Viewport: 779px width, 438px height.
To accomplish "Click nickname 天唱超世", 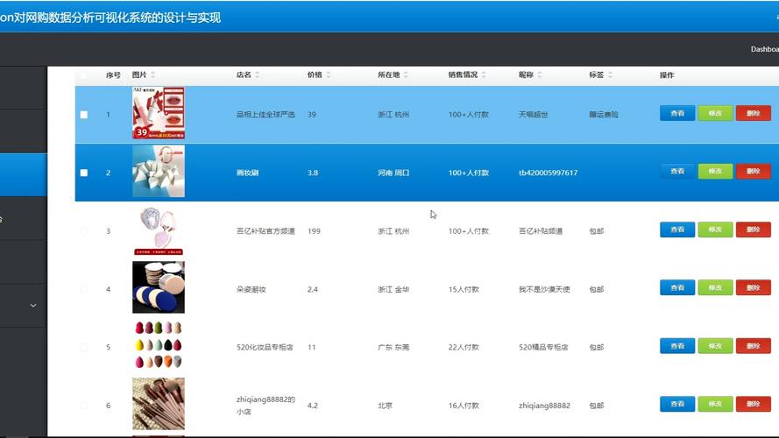I will pyautogui.click(x=533, y=115).
